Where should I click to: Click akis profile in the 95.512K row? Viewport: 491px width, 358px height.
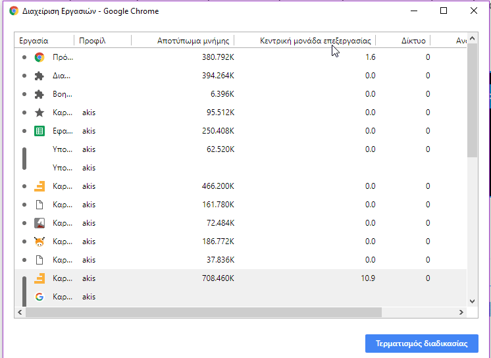tap(89, 113)
